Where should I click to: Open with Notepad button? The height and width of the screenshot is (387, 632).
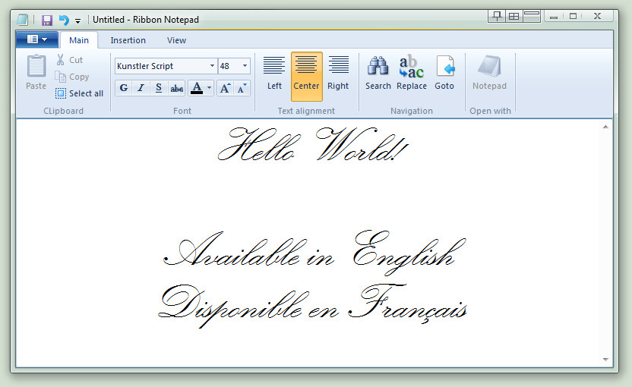[x=489, y=74]
